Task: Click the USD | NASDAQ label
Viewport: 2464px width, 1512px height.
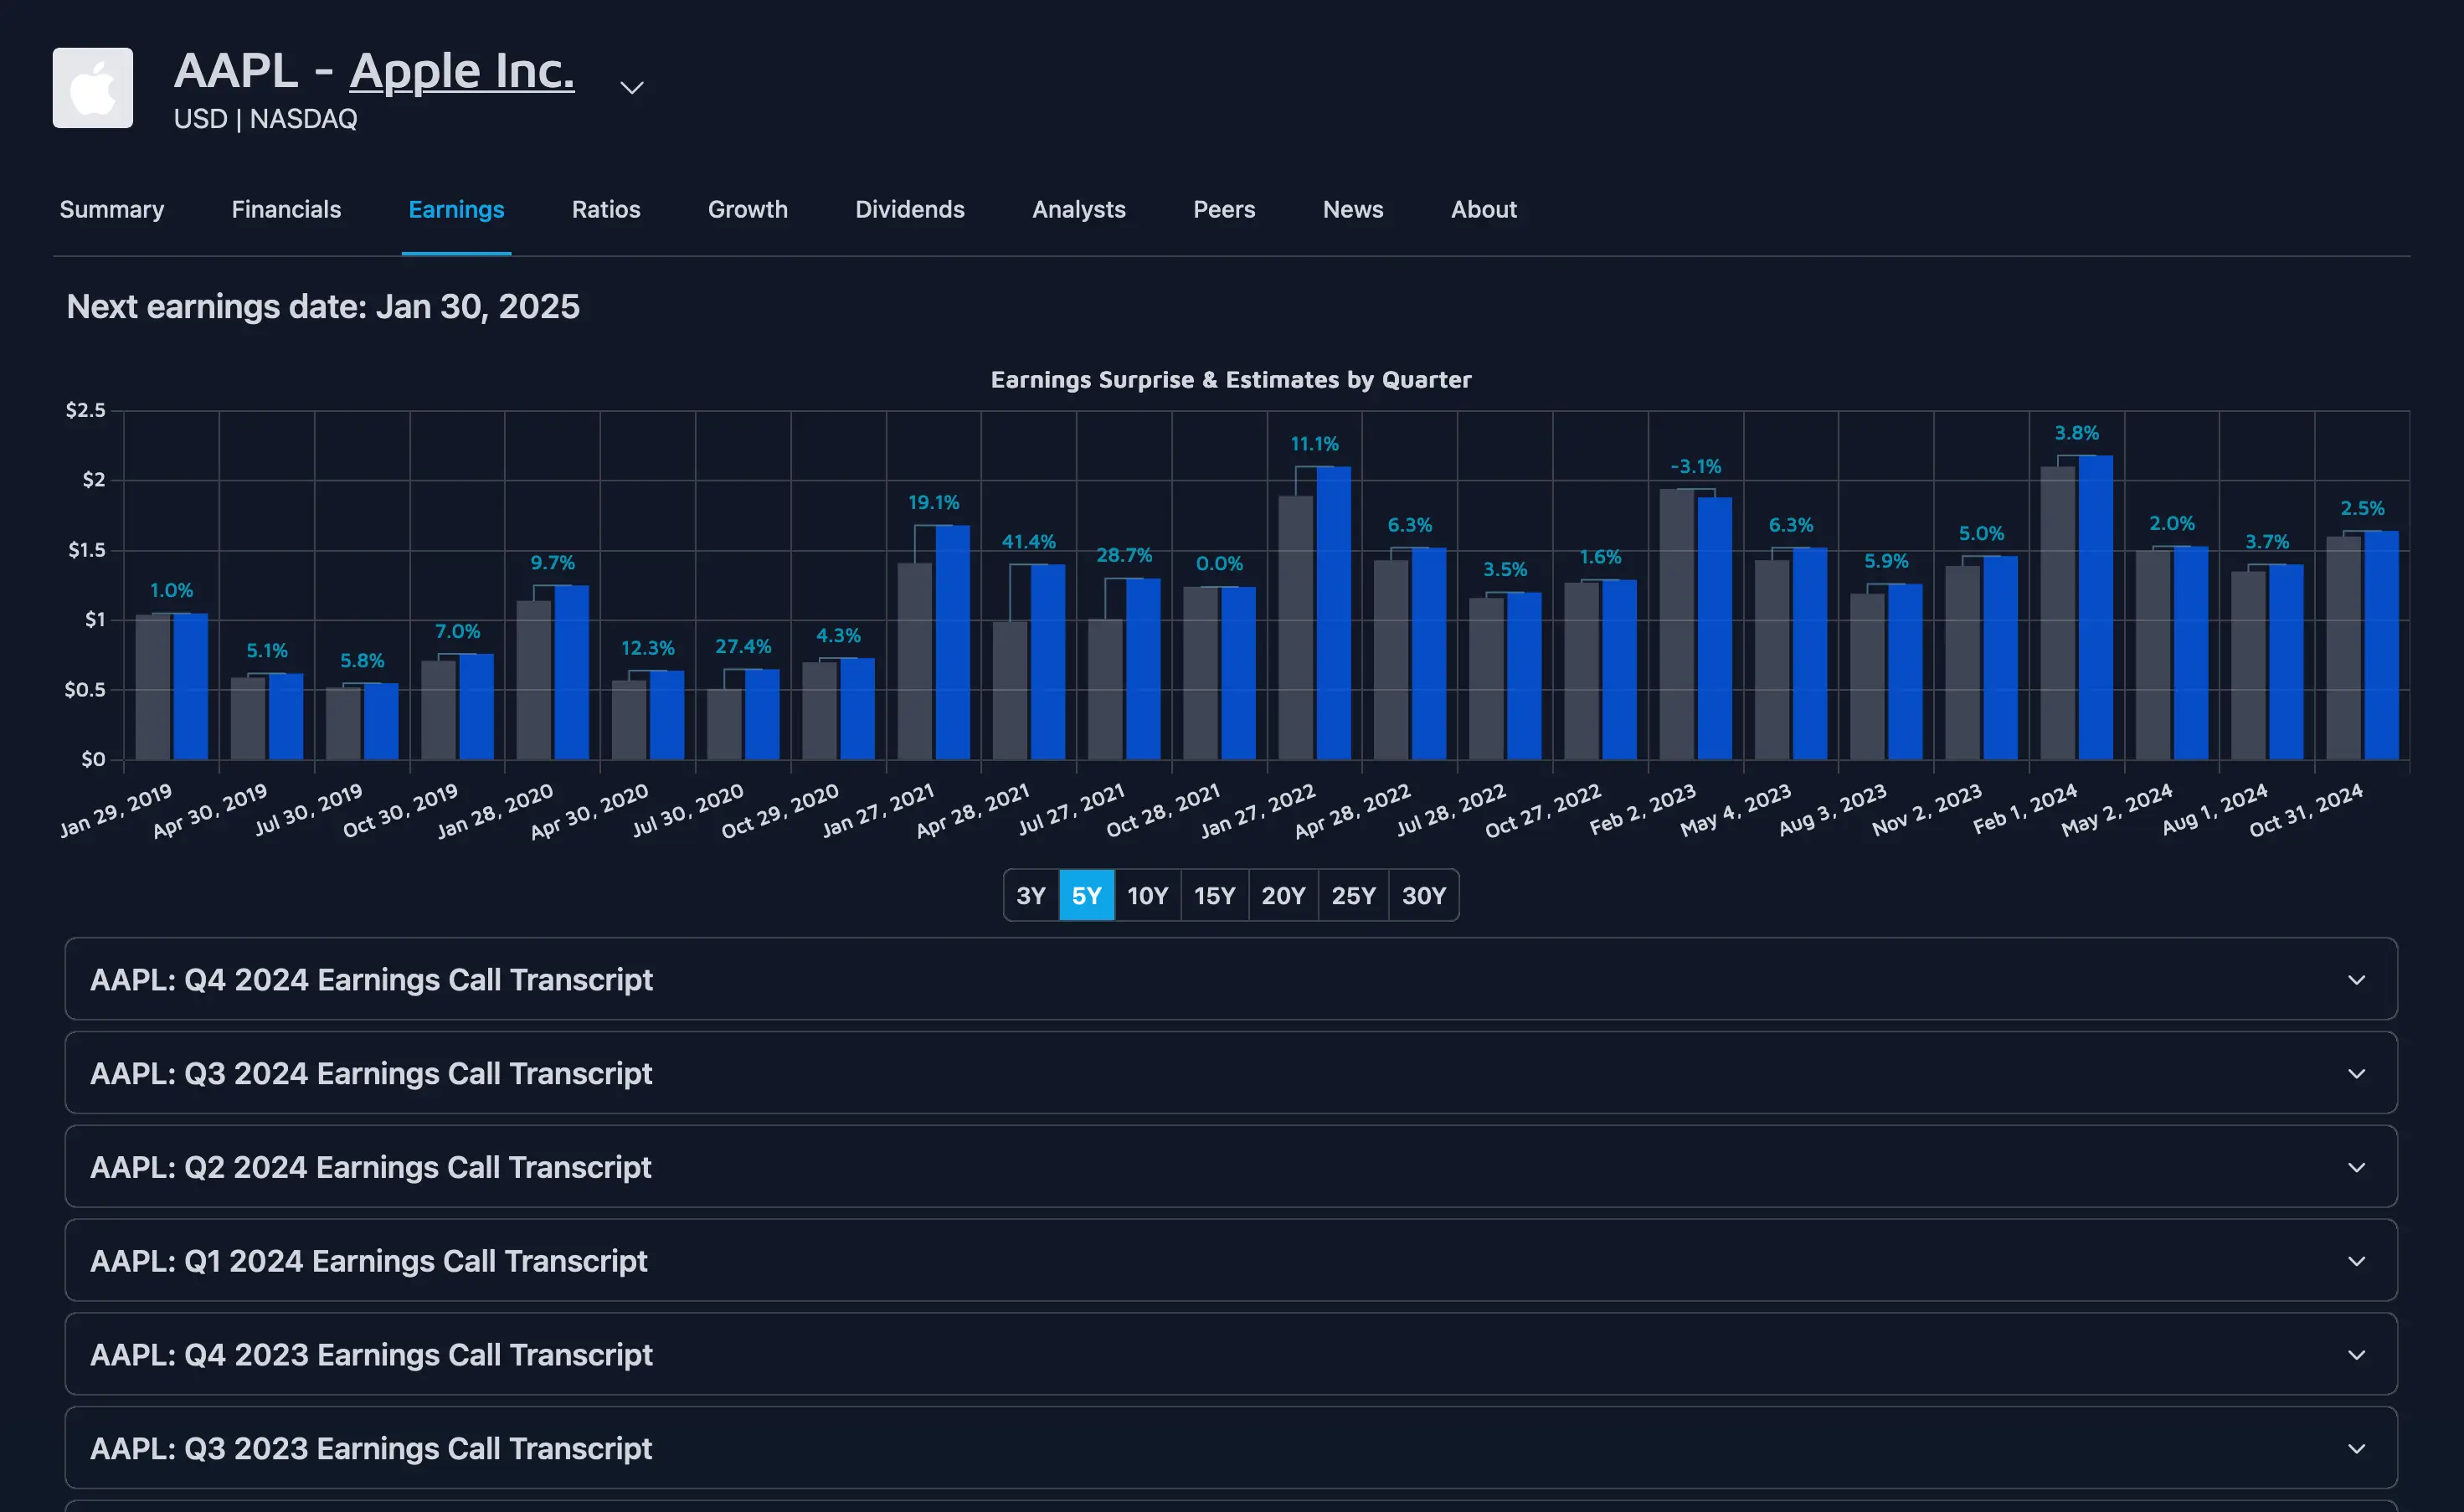Action: click(x=266, y=119)
